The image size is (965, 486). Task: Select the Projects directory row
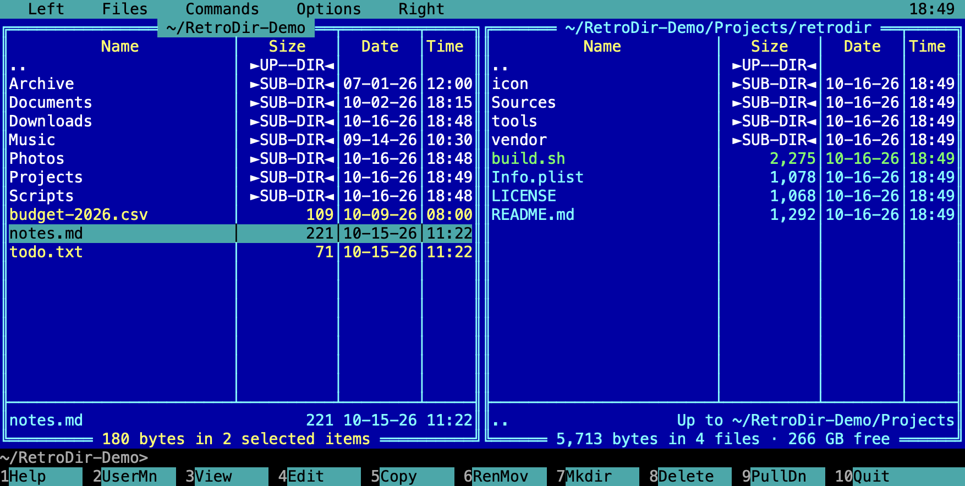pyautogui.click(x=241, y=178)
